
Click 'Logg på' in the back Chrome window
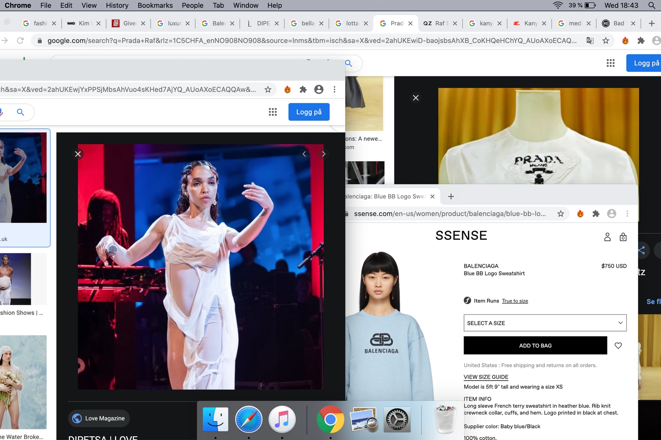644,63
